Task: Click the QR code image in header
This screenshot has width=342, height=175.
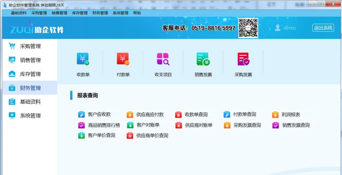Action: point(248,28)
